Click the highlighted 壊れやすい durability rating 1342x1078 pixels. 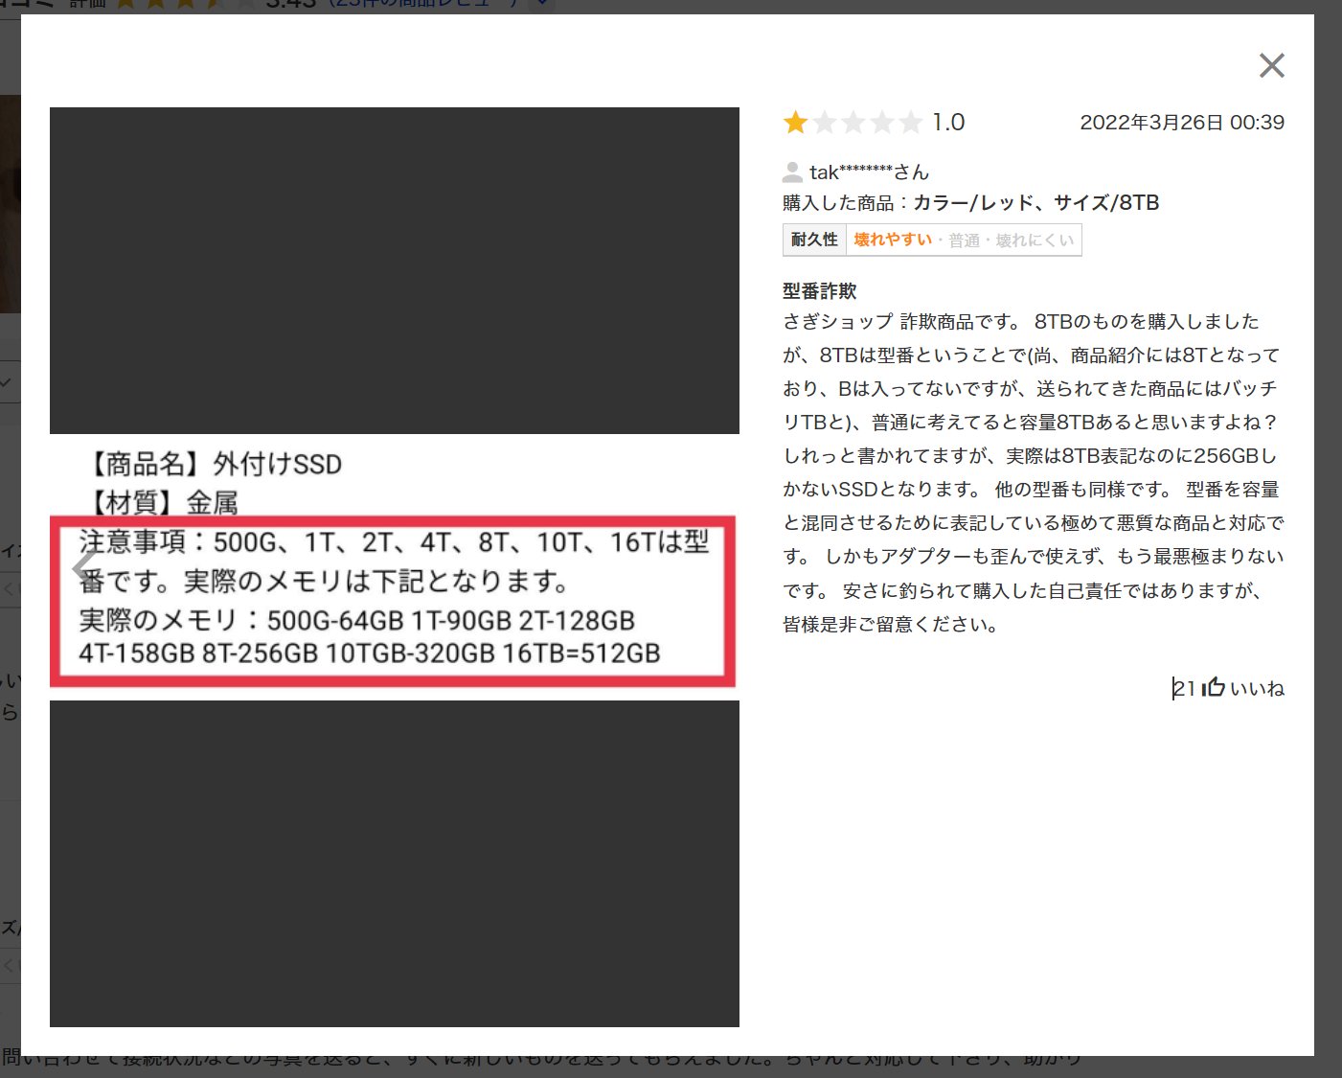coord(893,240)
